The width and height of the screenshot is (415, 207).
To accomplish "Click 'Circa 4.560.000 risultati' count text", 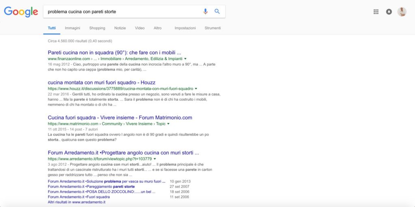I will pos(80,41).
